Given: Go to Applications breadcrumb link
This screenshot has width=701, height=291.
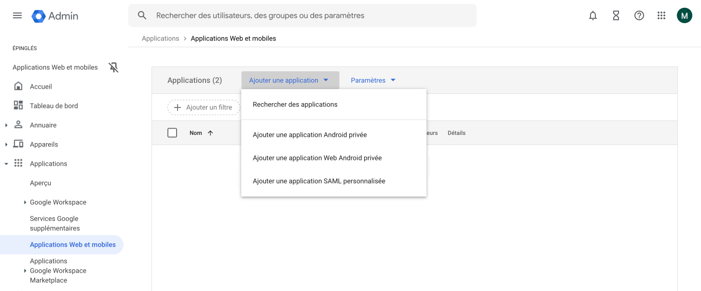Looking at the screenshot, I should pyautogui.click(x=160, y=39).
